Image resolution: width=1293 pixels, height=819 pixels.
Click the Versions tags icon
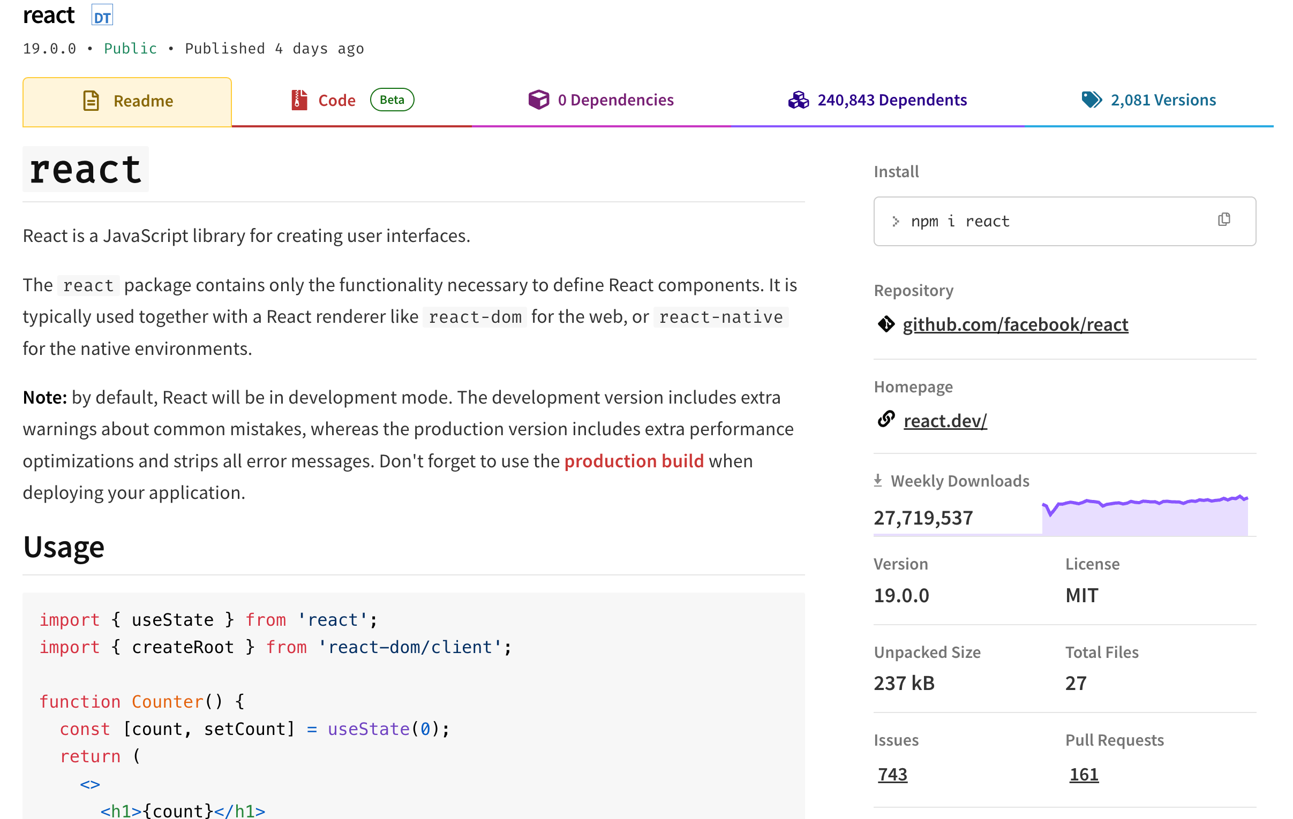(1091, 100)
